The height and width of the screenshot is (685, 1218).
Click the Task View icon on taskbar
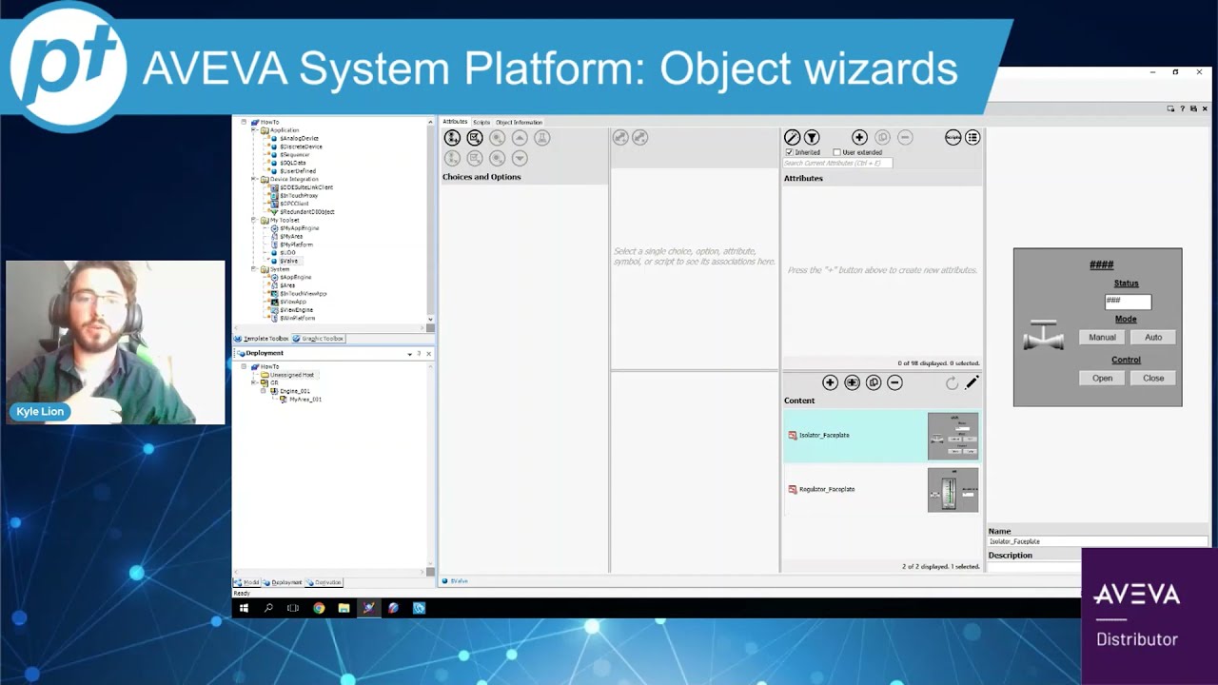(293, 608)
